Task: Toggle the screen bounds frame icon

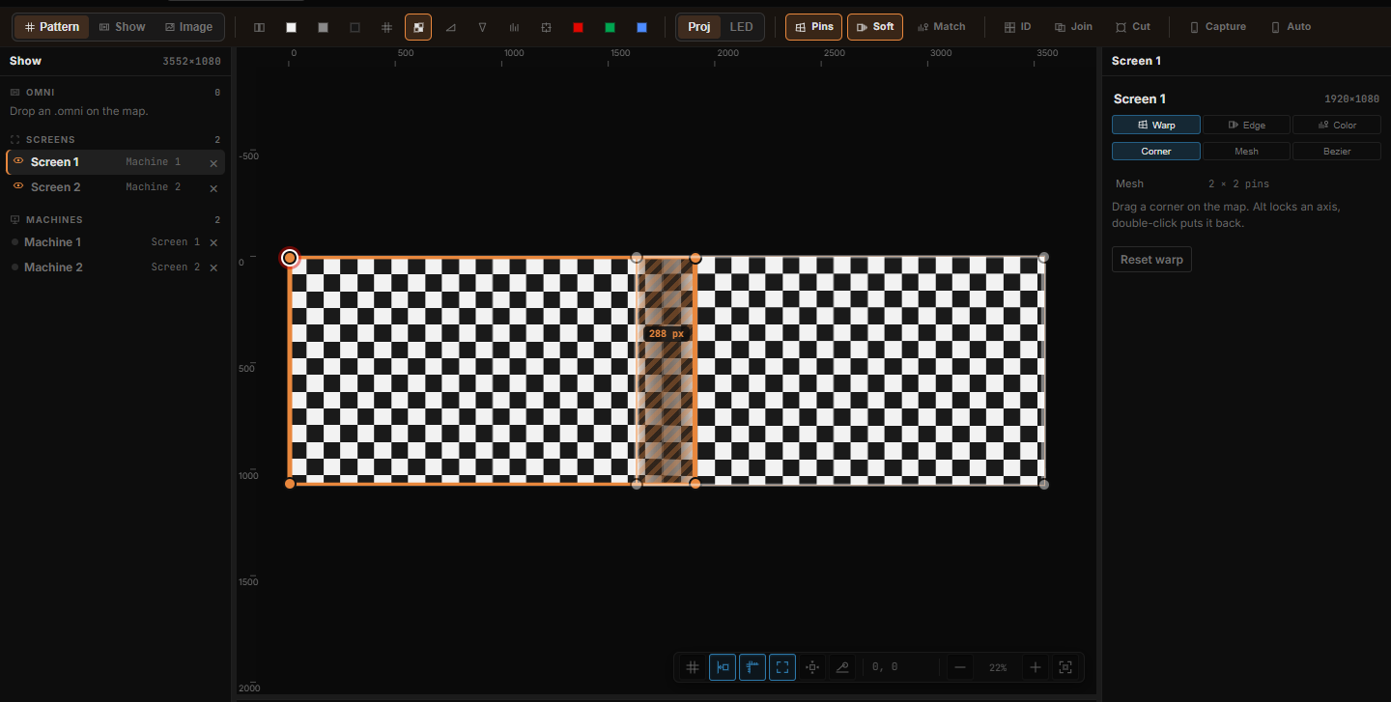Action: [782, 667]
